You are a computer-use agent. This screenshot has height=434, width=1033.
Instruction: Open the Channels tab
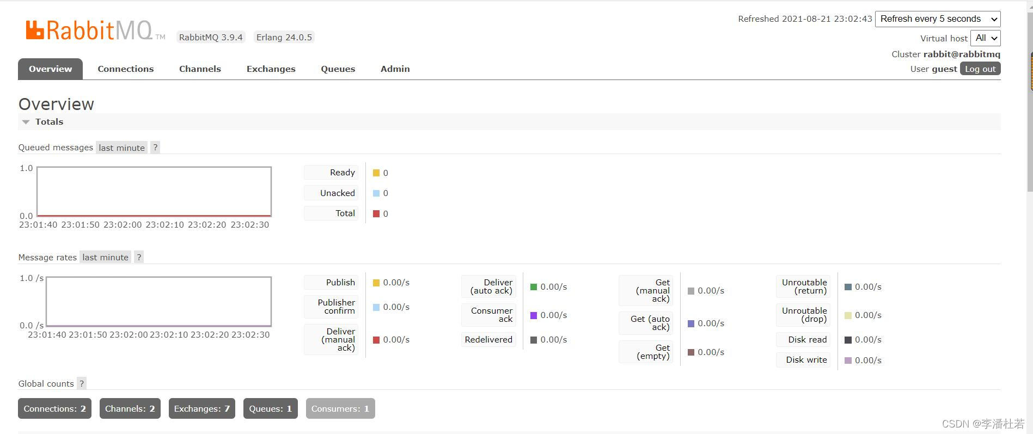tap(200, 69)
